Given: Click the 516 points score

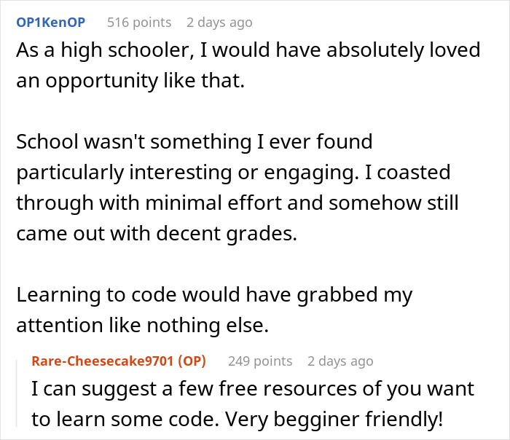Looking at the screenshot, I should coord(138,22).
